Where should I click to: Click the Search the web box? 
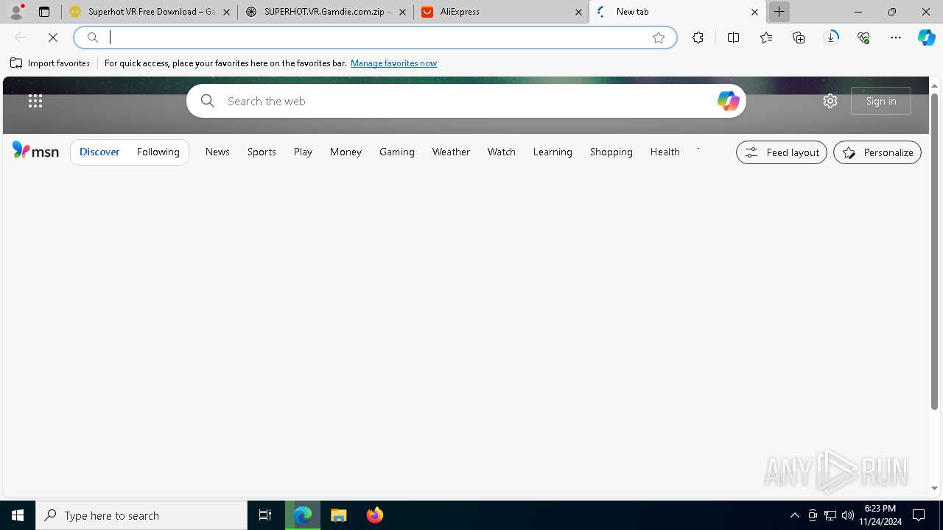point(466,101)
